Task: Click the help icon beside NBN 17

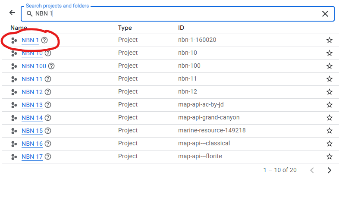Action: point(48,157)
